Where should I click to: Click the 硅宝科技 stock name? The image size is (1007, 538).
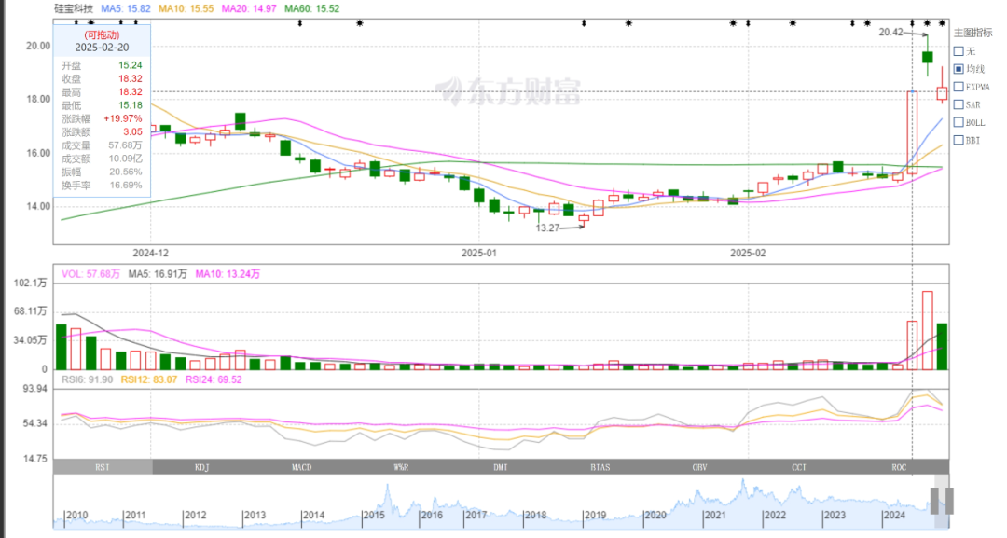74,8
